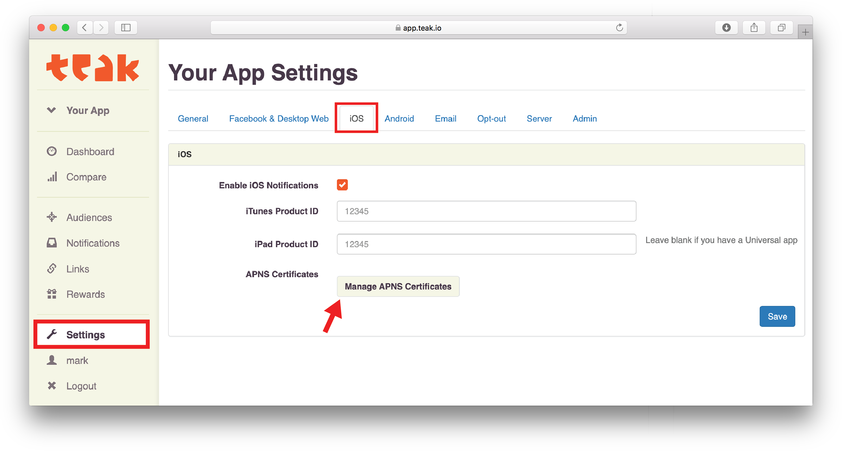Switch to the General tab

[193, 118]
